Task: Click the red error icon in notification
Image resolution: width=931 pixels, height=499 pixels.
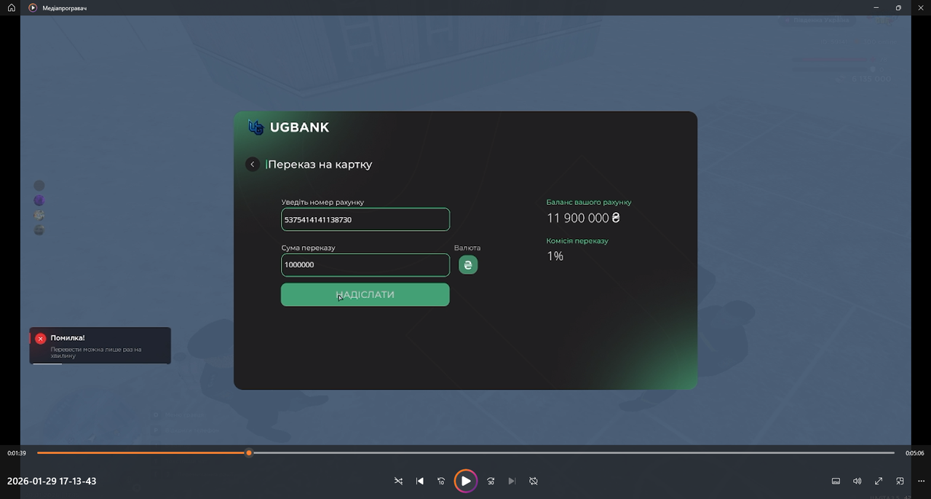Action: (x=41, y=338)
